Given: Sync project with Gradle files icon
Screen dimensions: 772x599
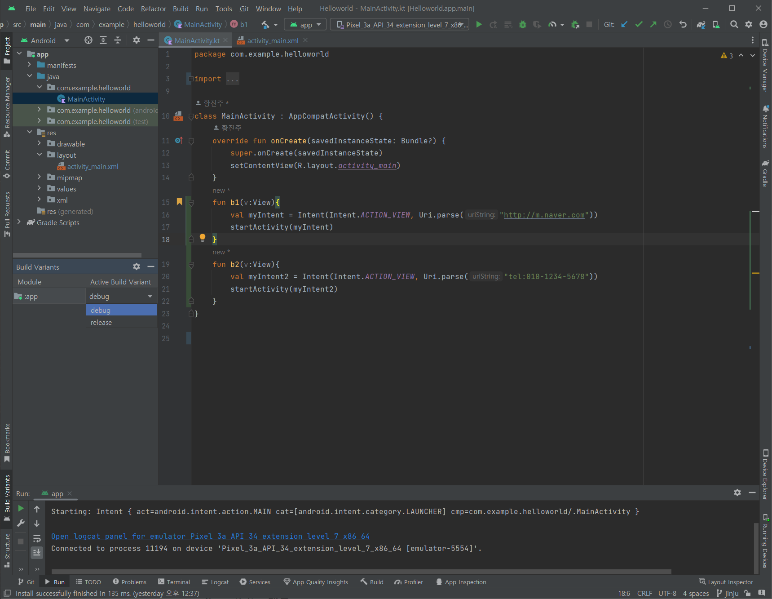Looking at the screenshot, I should coord(701,25).
